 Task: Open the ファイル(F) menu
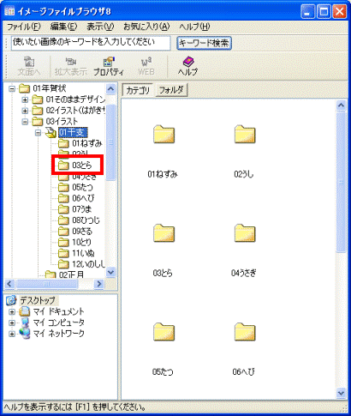[x=24, y=27]
